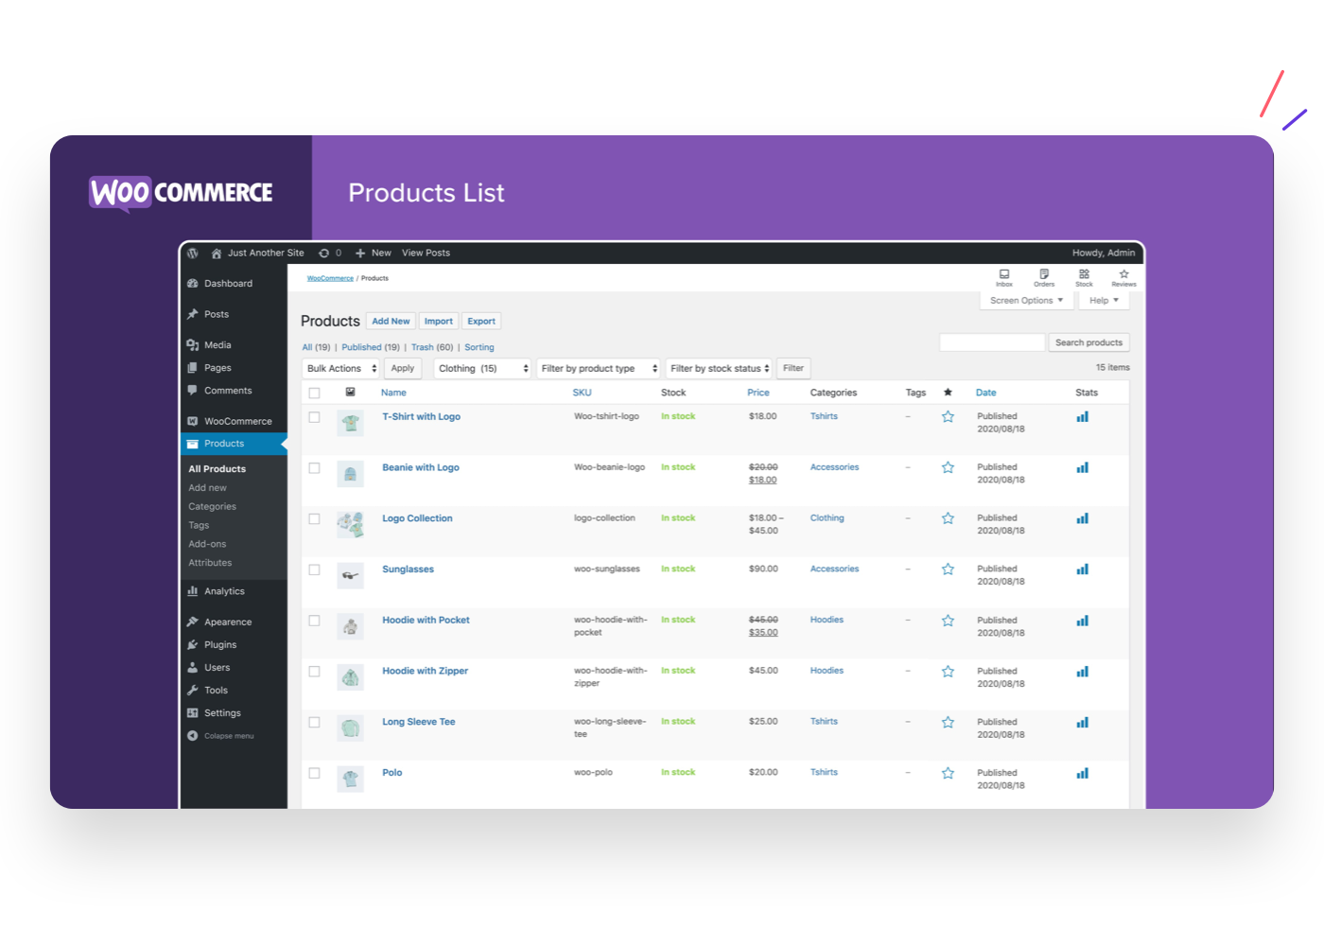View stats chart icon for Logo Collection

1083,519
